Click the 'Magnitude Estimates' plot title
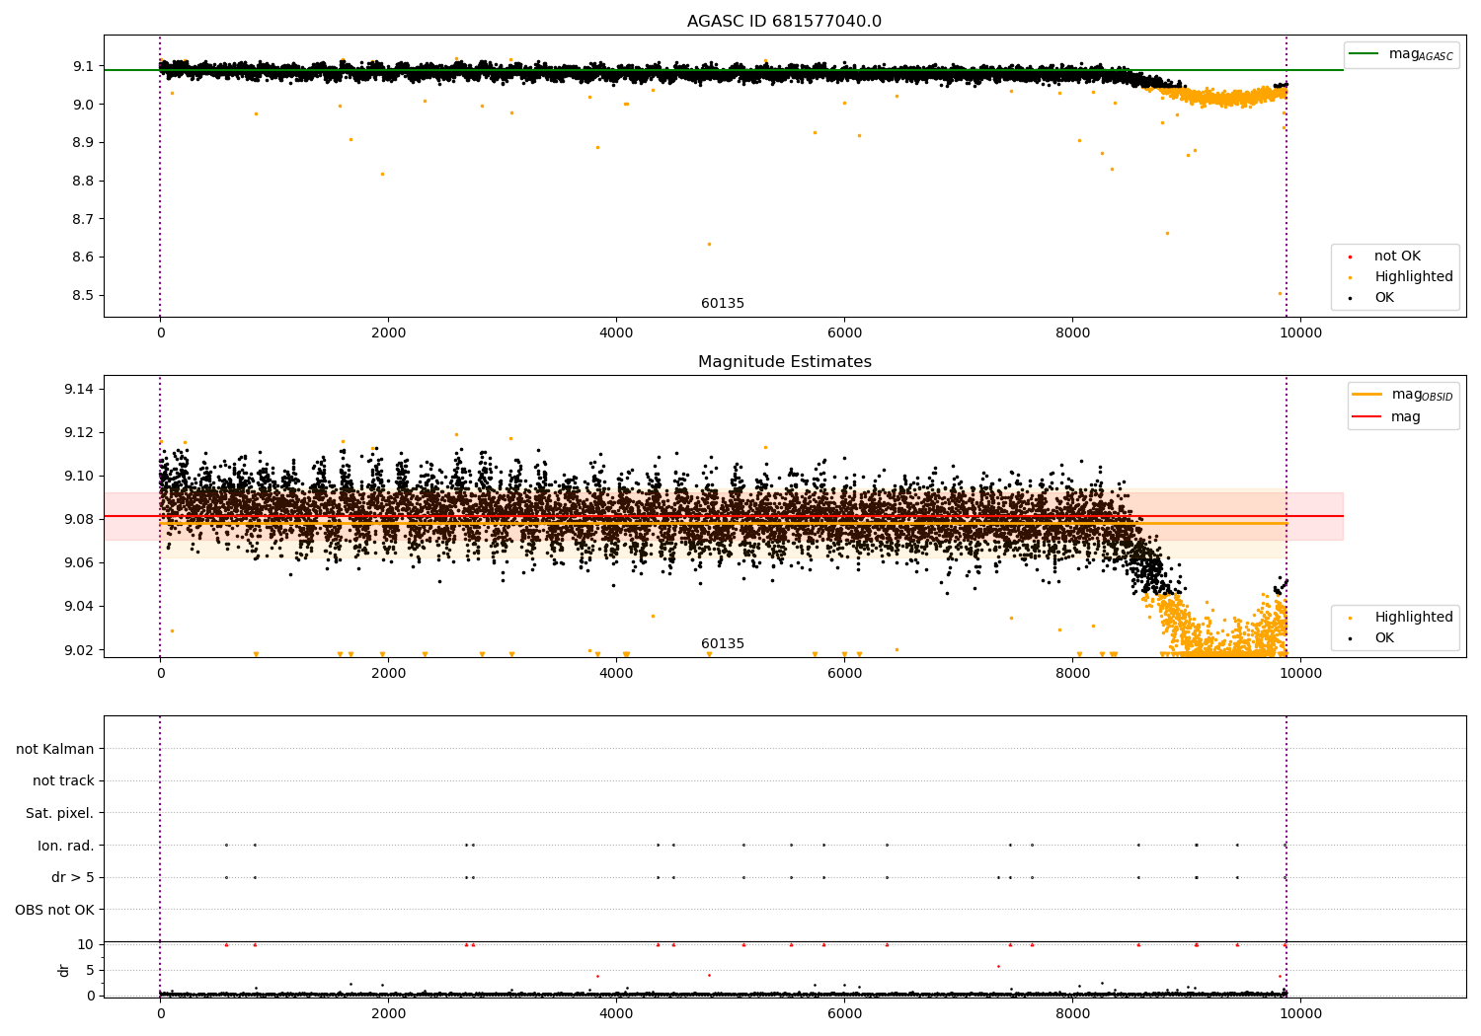The width and height of the screenshot is (1481, 1036). pyautogui.click(x=784, y=362)
